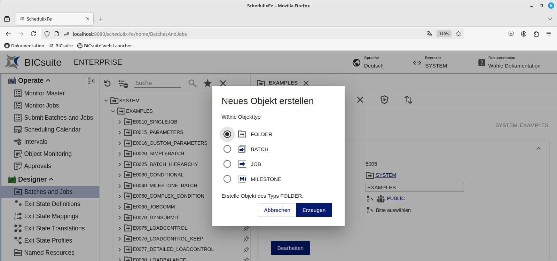The width and height of the screenshot is (557, 261).
Task: Select the BATCH radio button
Action: pyautogui.click(x=227, y=149)
